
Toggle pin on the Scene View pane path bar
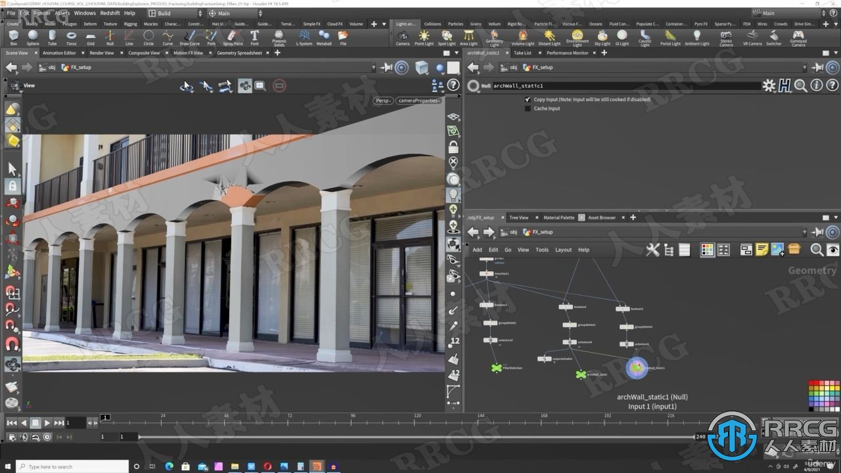coord(386,67)
